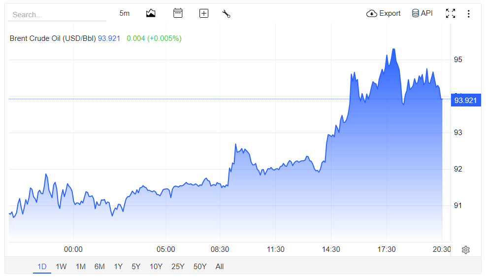Click the 93.921 current price label
486x277 pixels.
(465, 101)
